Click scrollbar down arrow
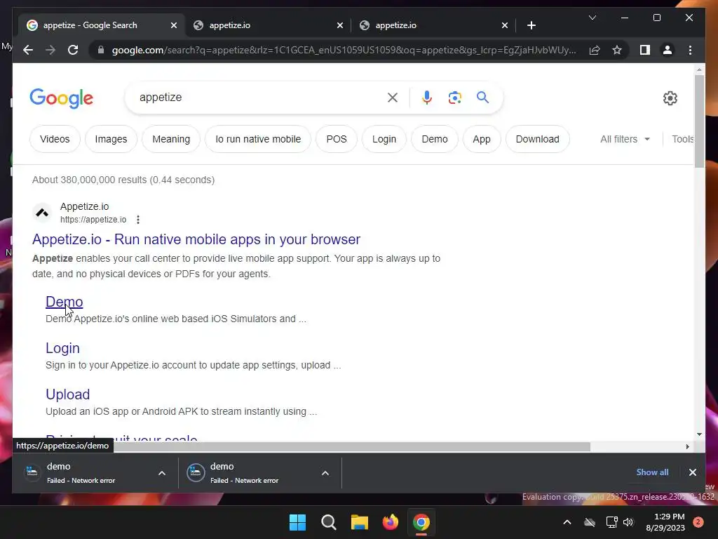Screen dimensions: 718x539 [699, 434]
